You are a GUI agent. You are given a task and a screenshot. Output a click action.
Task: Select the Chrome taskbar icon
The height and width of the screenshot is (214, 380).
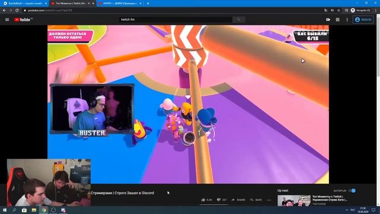pos(44,210)
